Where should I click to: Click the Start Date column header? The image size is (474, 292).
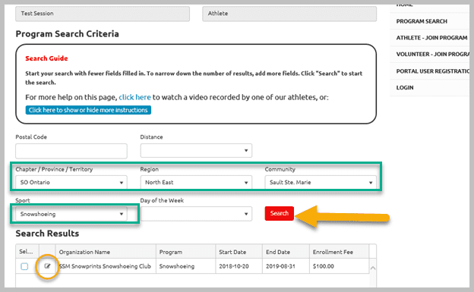point(239,252)
